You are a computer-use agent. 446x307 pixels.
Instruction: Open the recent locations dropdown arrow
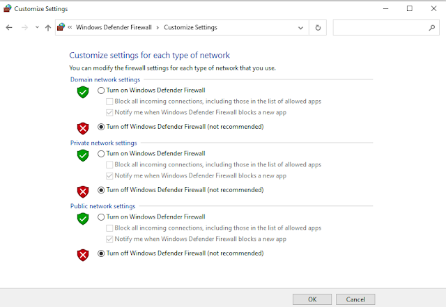point(37,28)
